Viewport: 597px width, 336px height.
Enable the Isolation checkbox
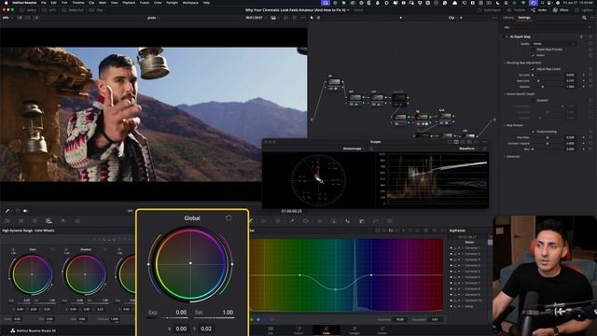coord(534,100)
